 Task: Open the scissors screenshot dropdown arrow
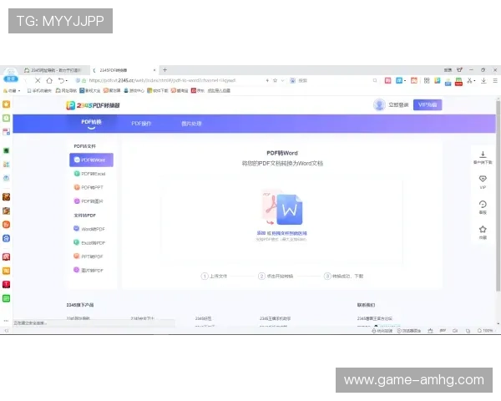click(475, 81)
